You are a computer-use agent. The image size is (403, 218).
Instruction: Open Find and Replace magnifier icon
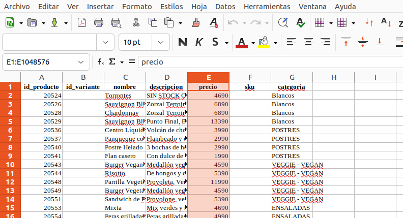tap(283, 23)
